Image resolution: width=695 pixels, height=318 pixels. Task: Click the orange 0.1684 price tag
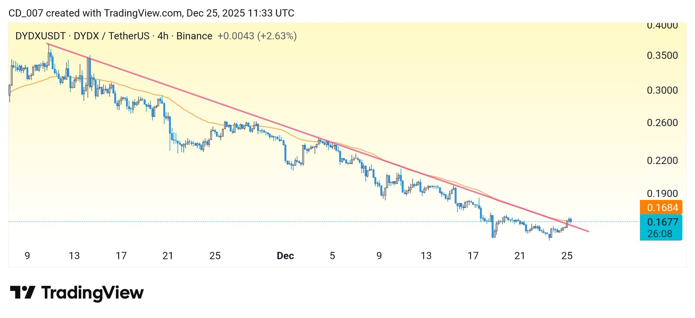point(661,207)
